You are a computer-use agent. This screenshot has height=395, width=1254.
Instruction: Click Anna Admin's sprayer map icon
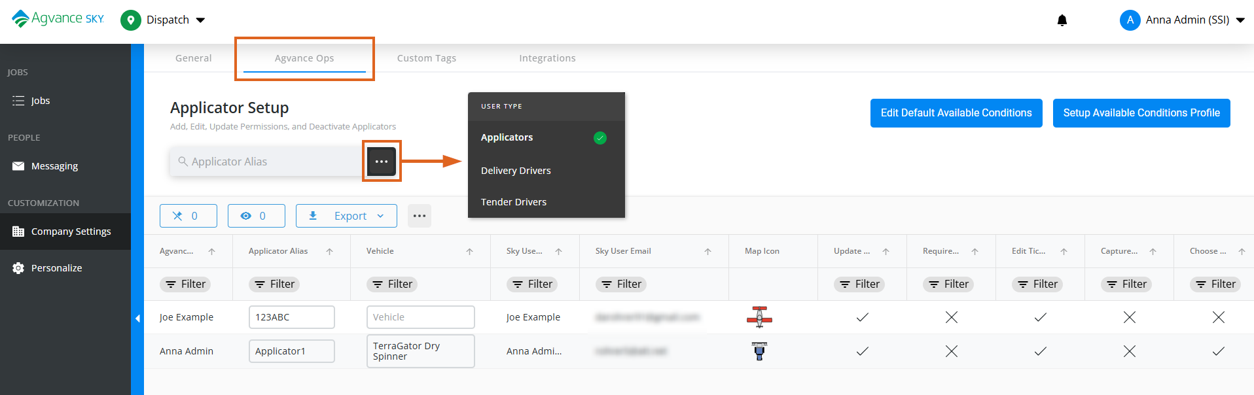(759, 351)
